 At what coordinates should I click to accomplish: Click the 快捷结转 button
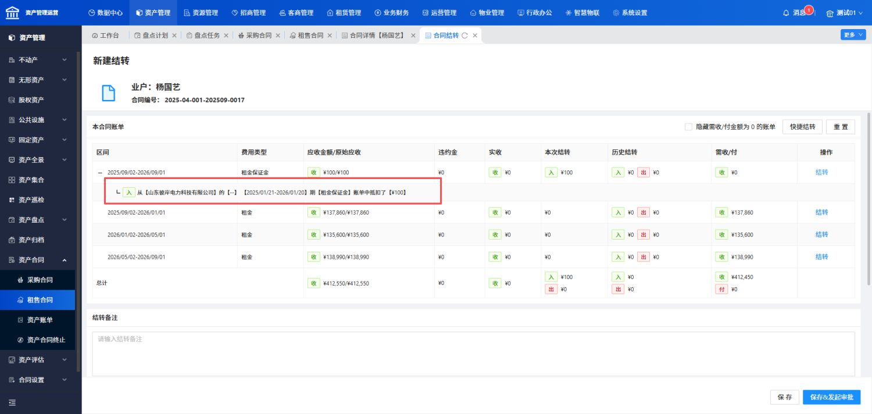click(x=802, y=127)
